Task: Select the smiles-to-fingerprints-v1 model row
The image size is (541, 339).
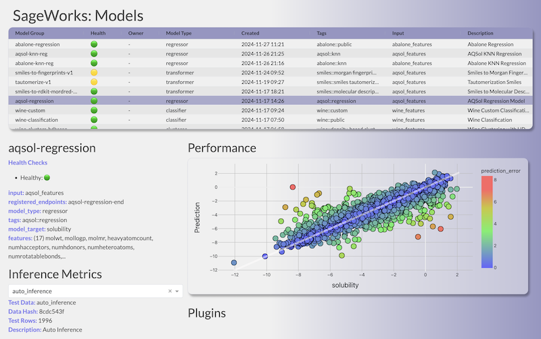Action: 270,72
